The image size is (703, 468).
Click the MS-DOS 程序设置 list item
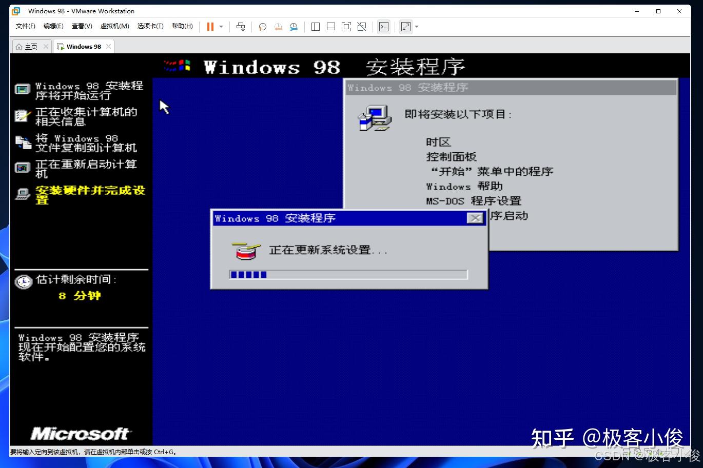click(474, 201)
